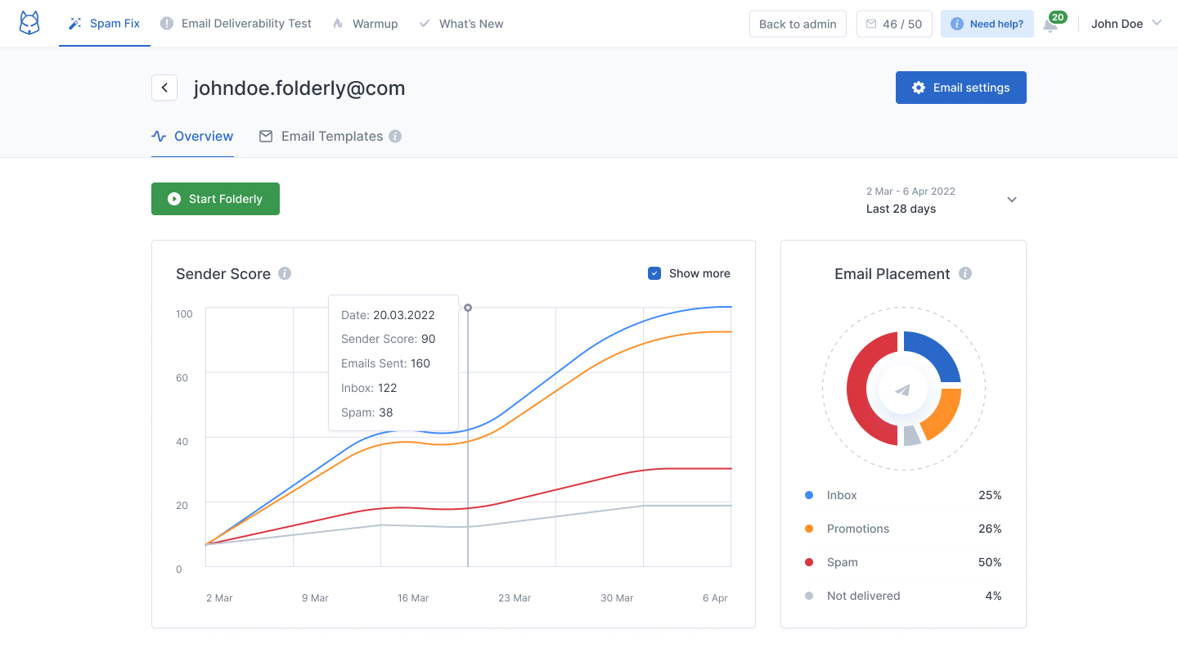
Task: Click the Back to admin button
Action: tap(798, 23)
